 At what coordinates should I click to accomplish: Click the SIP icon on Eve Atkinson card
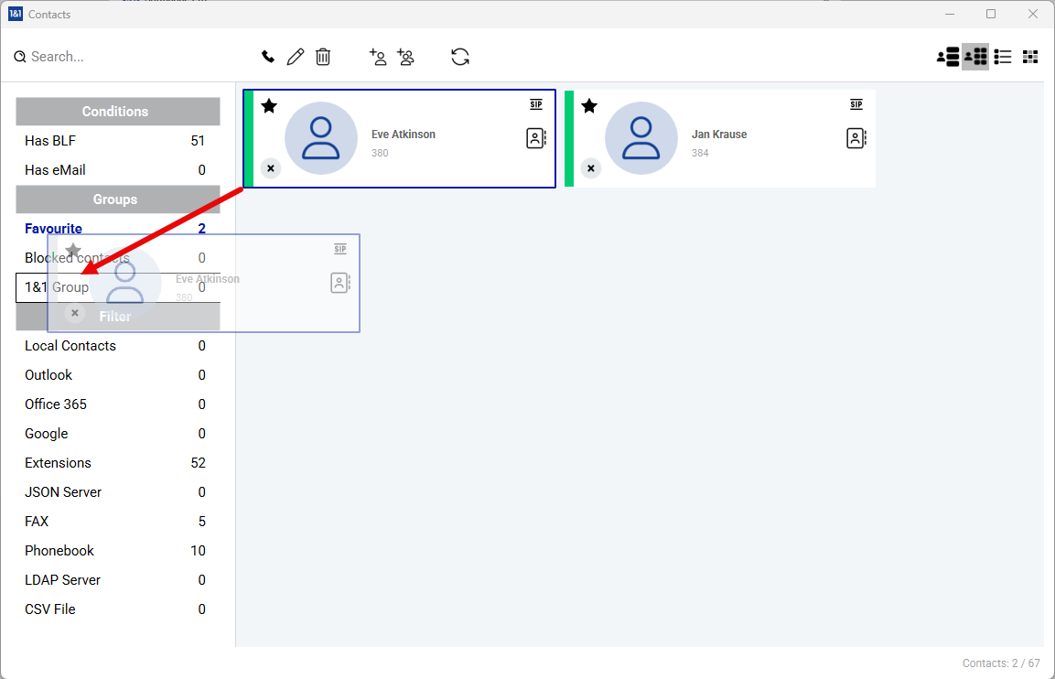pos(536,104)
